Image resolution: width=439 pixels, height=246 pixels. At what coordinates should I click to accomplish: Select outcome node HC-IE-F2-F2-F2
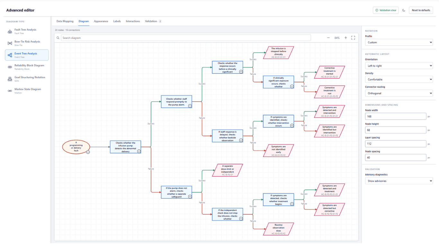point(278,229)
